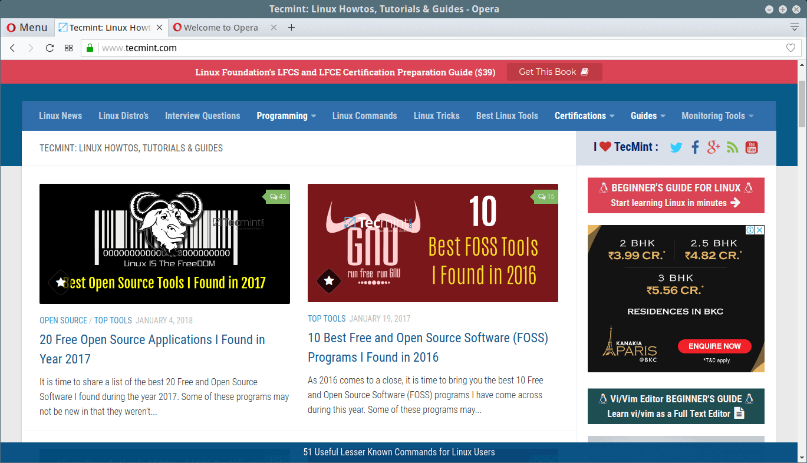Open TOP TOOLS category beside OPEN SOURCE

coord(113,320)
